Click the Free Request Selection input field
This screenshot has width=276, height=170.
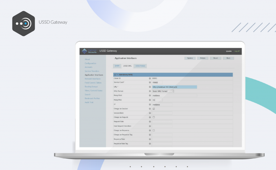pyautogui.click(x=162, y=126)
